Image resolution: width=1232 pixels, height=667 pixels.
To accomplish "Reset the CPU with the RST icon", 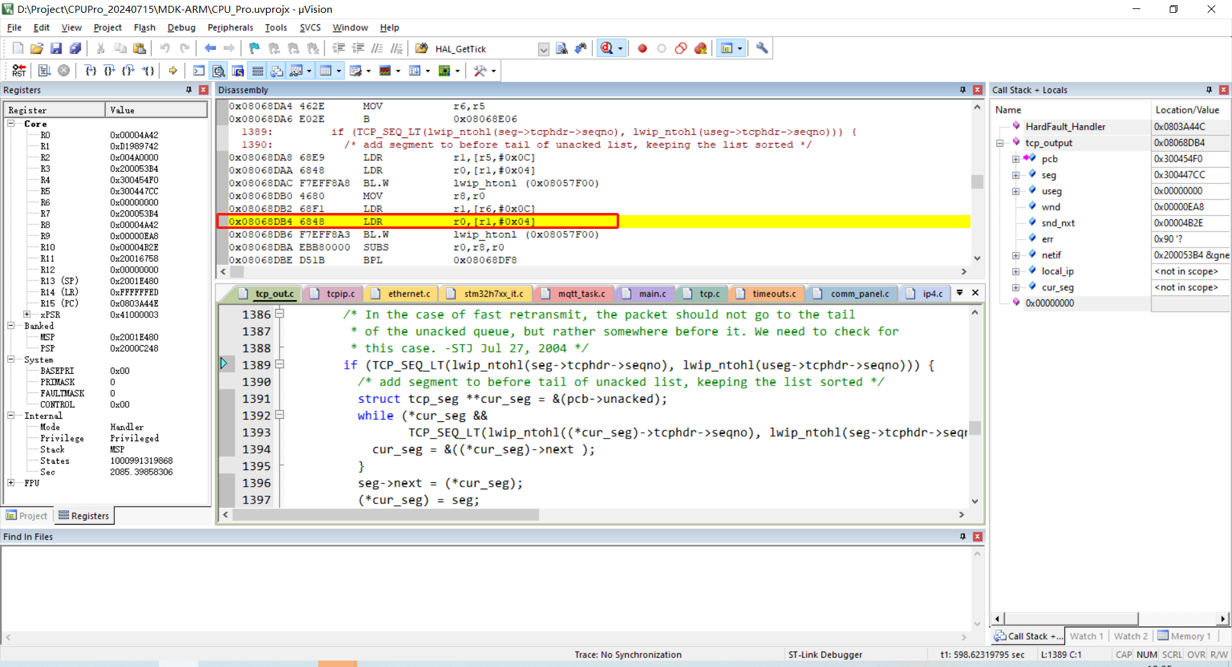I will coord(19,71).
